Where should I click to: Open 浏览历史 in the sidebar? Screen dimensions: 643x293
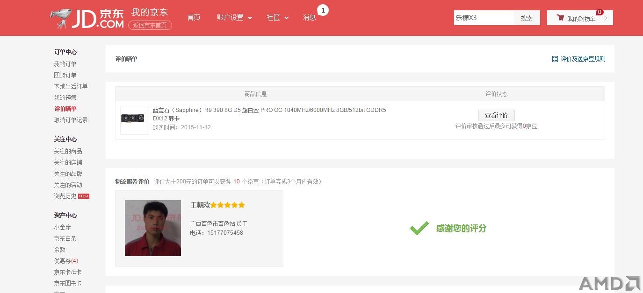pyautogui.click(x=65, y=196)
